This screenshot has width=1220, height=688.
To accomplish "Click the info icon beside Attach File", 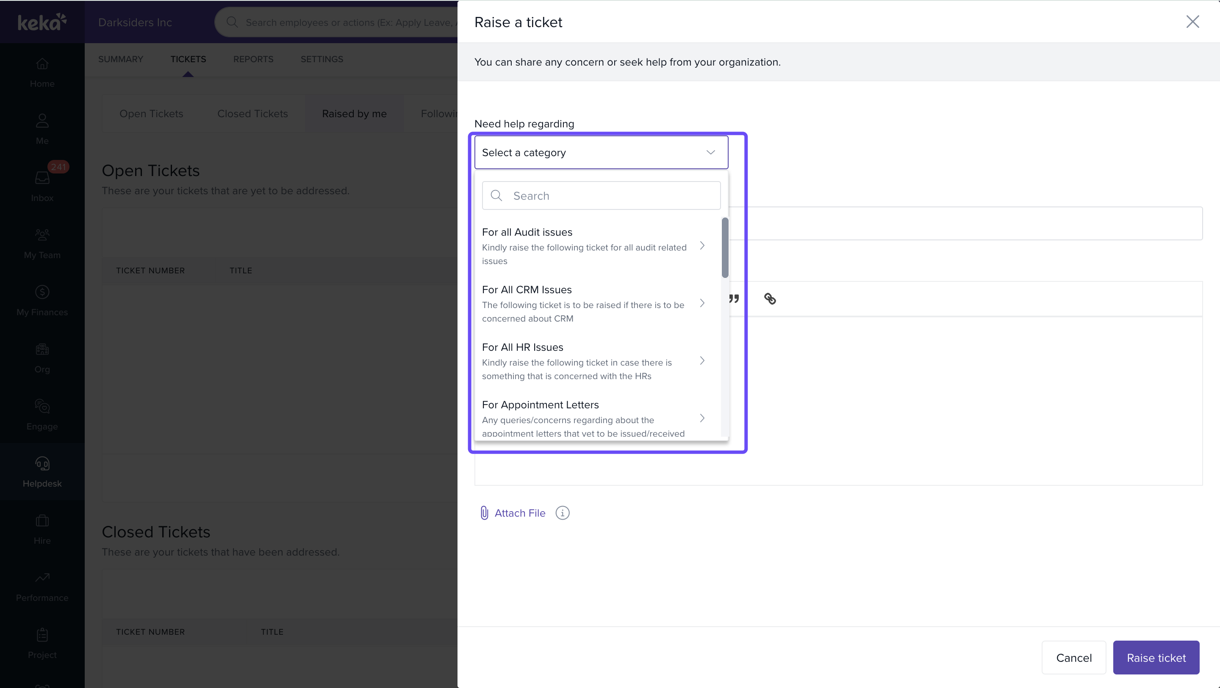I will [562, 513].
